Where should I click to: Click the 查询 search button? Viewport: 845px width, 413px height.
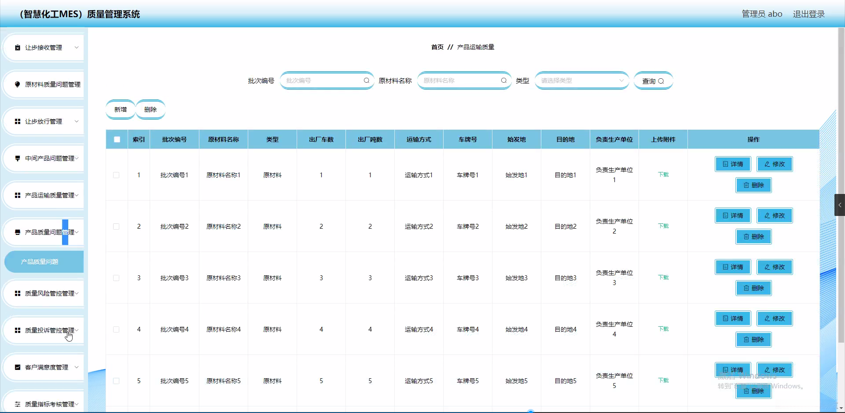pos(653,81)
